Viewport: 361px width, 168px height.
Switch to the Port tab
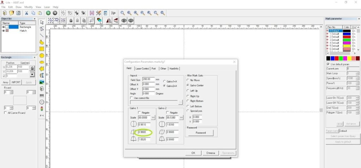pyautogui.click(x=154, y=69)
